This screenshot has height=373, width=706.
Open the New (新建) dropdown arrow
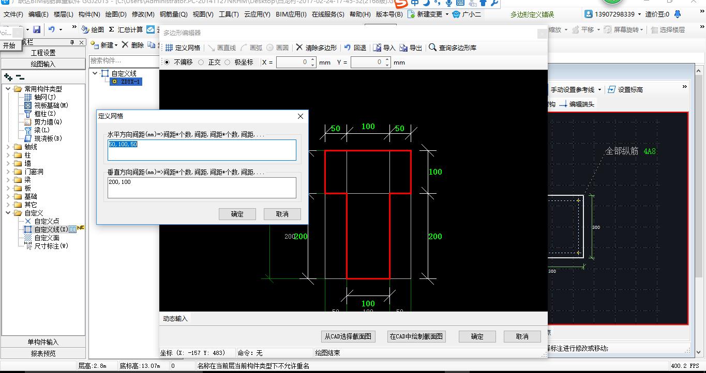coord(116,45)
